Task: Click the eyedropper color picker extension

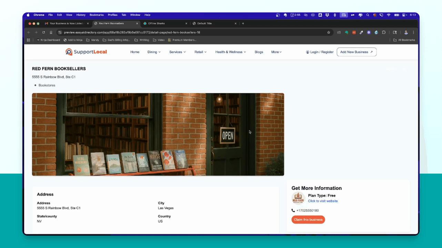Action: pos(361,32)
